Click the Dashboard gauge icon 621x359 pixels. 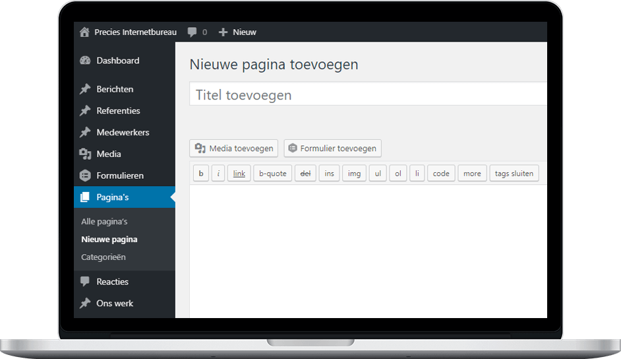click(85, 61)
